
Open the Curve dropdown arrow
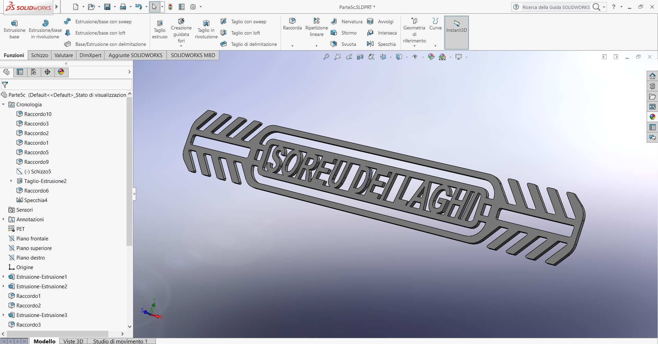[435, 45]
